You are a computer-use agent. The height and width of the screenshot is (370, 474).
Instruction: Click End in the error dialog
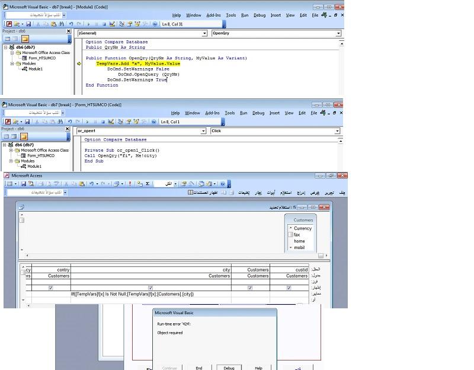click(199, 368)
